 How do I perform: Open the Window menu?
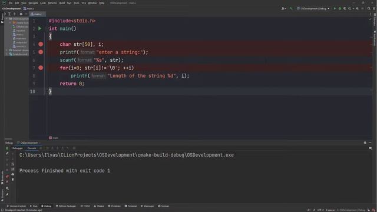(x=92, y=3)
